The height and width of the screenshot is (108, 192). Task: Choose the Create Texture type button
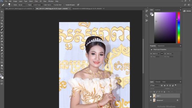coord(47,5)
